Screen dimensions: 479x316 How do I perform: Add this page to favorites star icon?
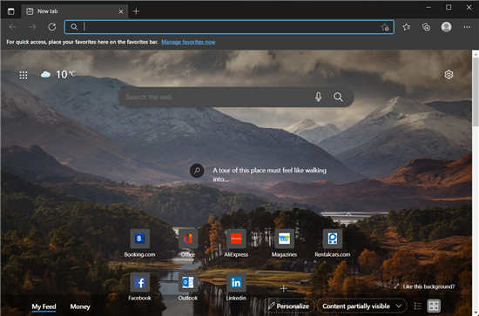(386, 28)
